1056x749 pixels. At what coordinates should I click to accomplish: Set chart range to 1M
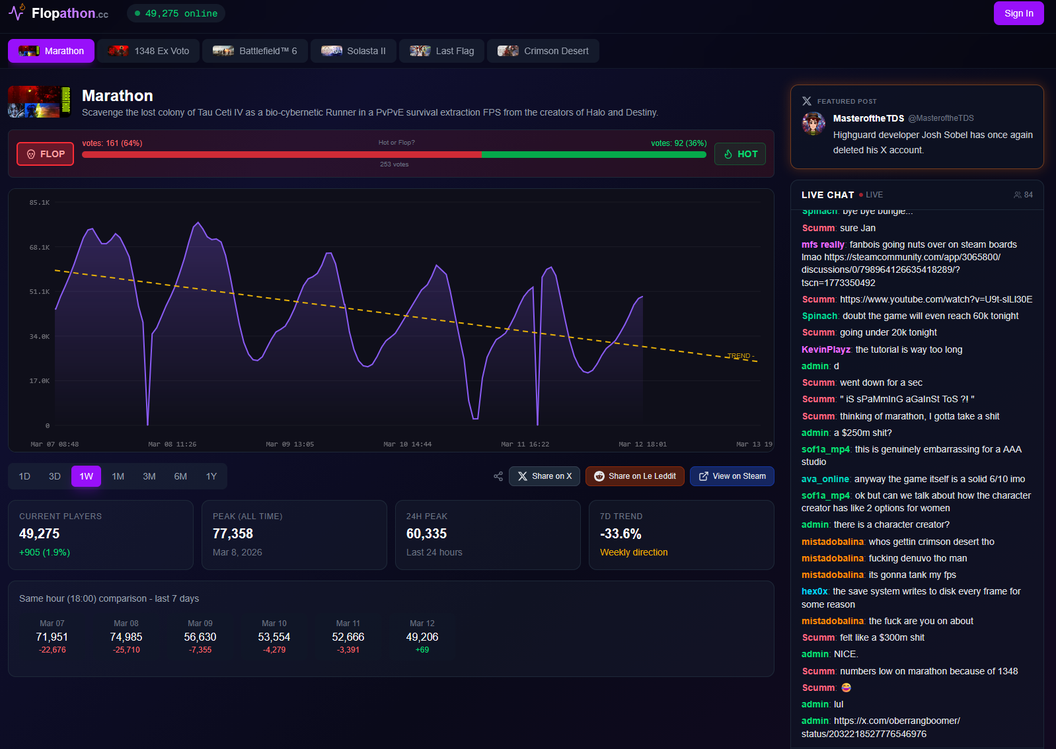coord(118,476)
